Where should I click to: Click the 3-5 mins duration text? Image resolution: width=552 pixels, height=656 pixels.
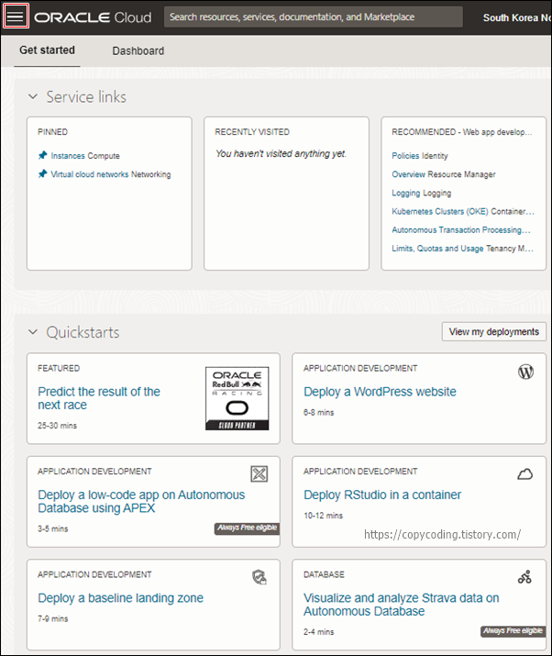pos(52,528)
